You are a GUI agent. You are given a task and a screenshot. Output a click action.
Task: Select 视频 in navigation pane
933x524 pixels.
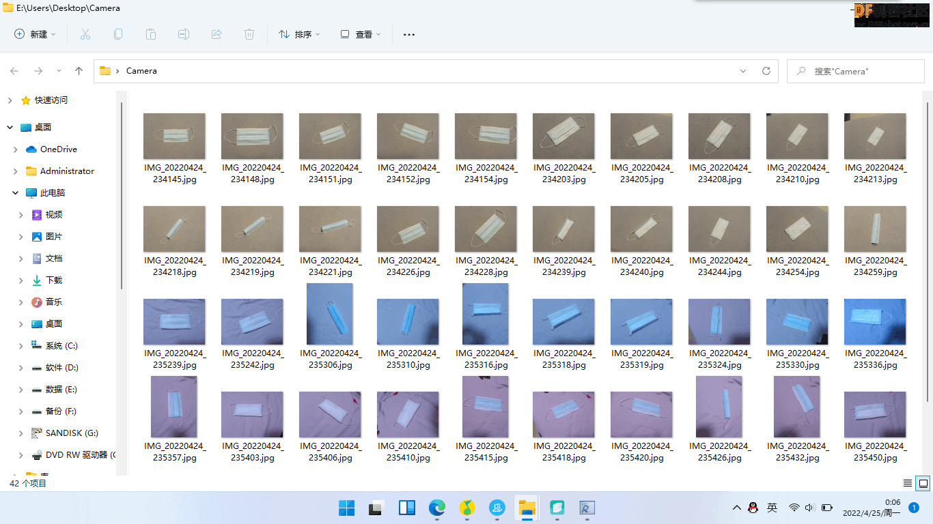click(54, 215)
